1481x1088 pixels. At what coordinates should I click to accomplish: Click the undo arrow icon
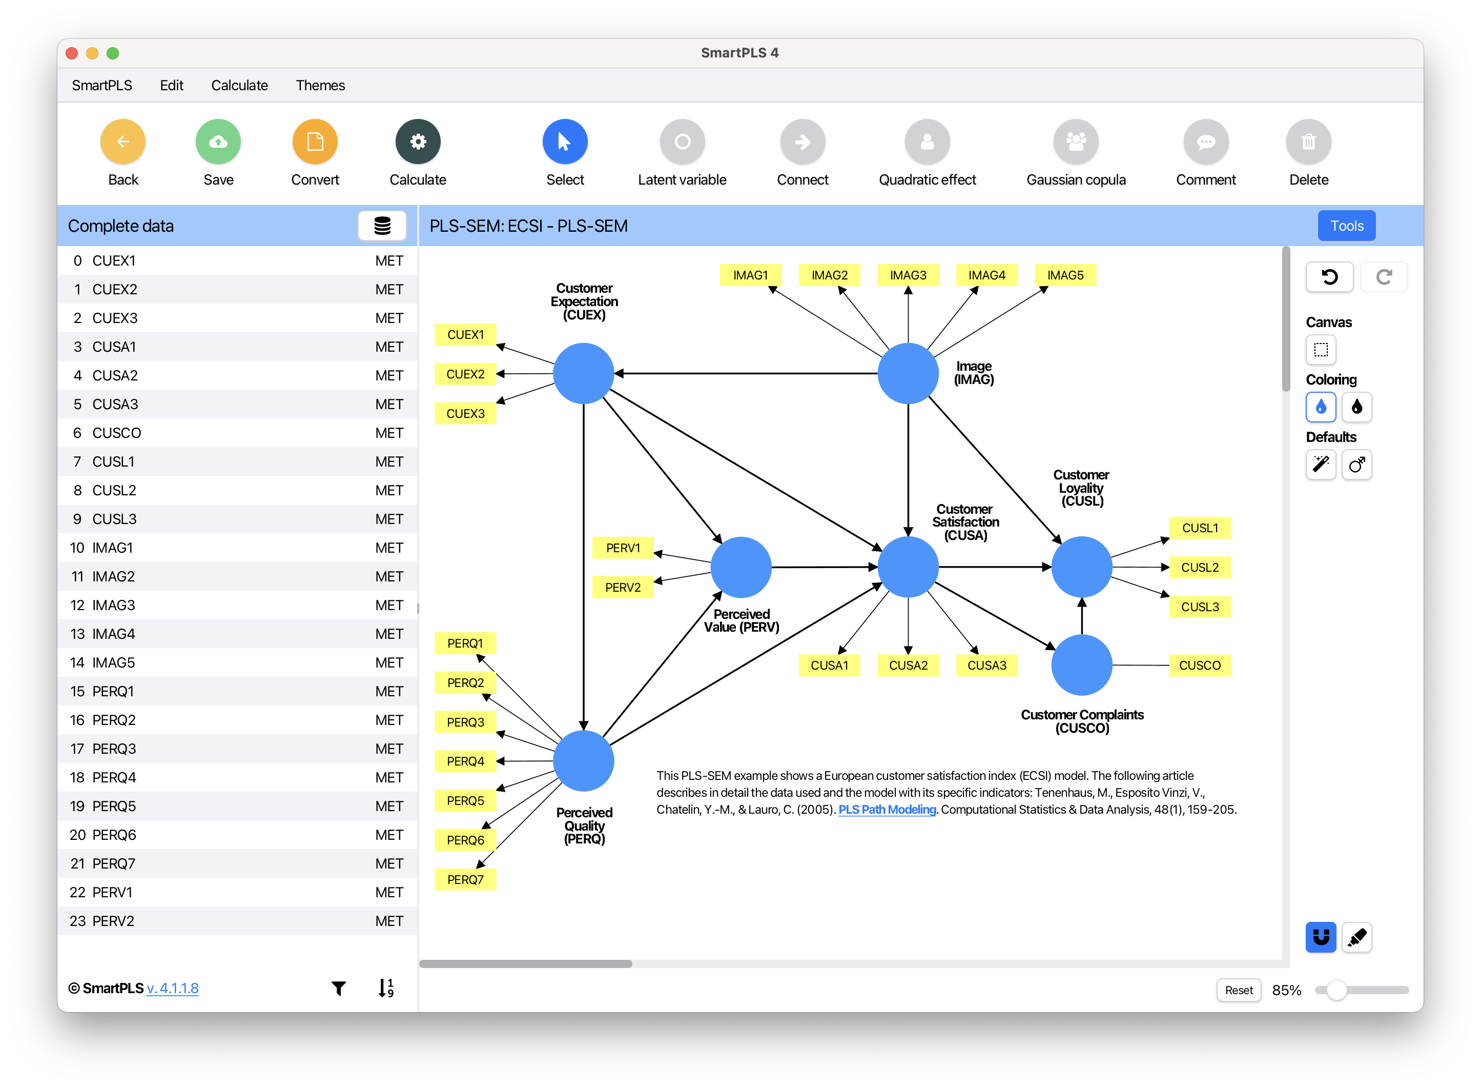[x=1329, y=276]
